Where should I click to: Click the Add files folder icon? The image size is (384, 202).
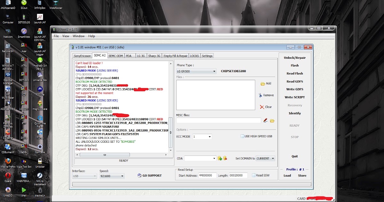tap(263, 84)
